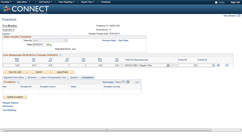Click the Timesheet breadcrumb
The width and height of the screenshot is (242, 136).
tap(105, 2)
